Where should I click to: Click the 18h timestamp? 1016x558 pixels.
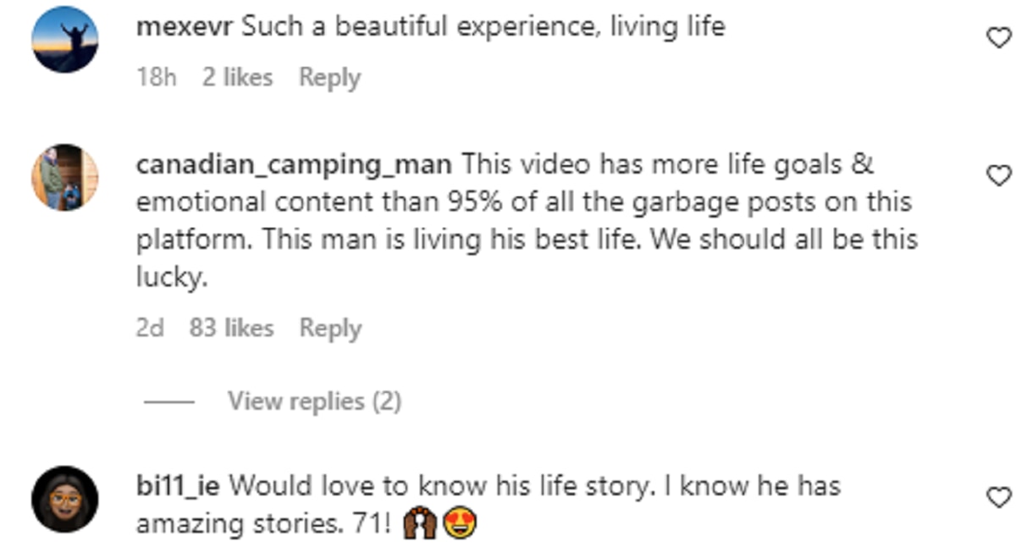tap(157, 78)
